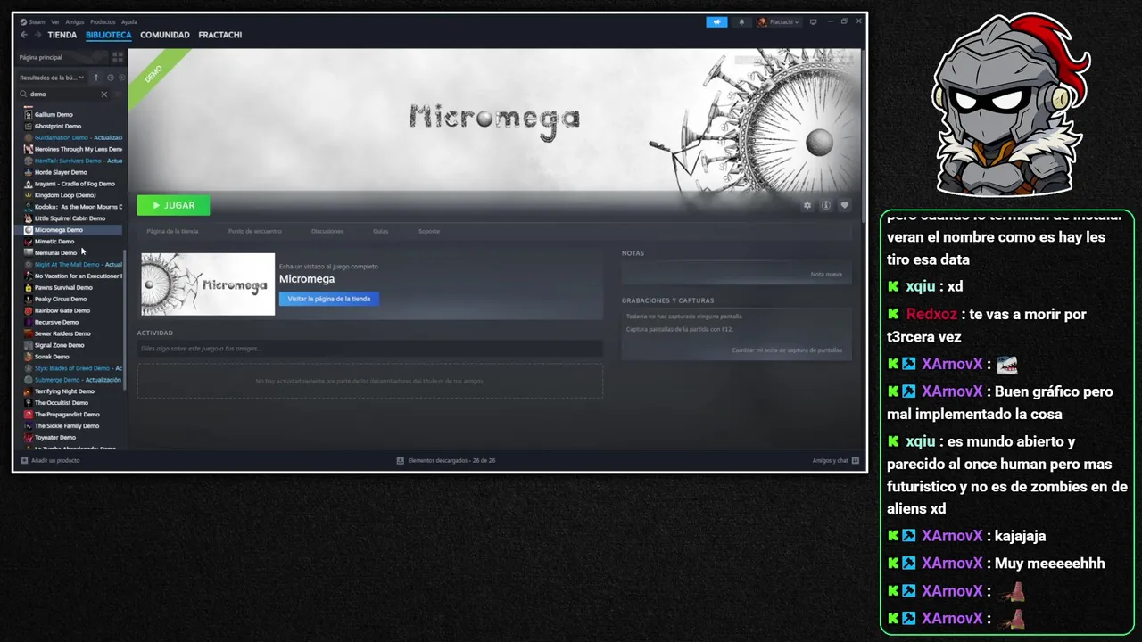Select Guildamation Demo in the list

[72, 137]
